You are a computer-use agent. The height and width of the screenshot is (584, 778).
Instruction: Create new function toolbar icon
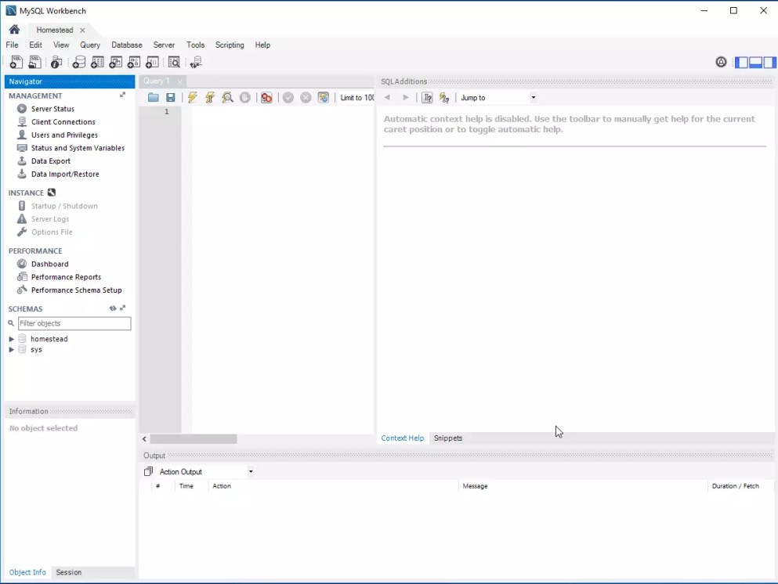(x=152, y=62)
